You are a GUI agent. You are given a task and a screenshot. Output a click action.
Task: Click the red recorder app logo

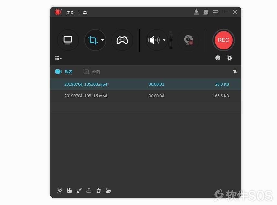tap(58, 12)
